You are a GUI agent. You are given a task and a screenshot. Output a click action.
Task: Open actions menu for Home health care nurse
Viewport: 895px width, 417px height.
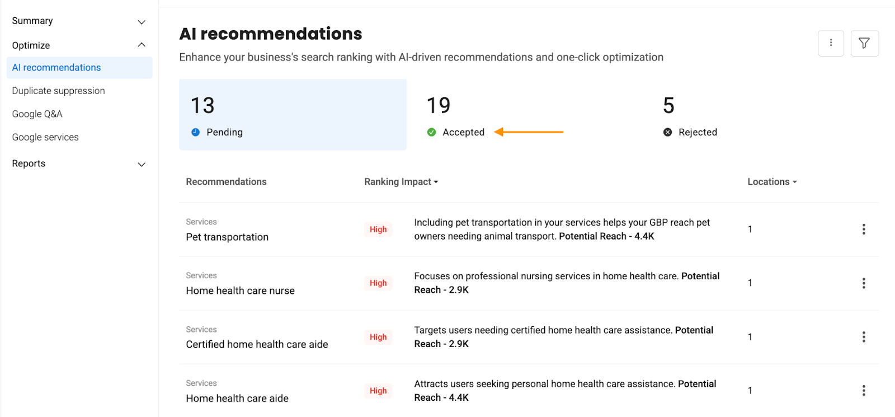pyautogui.click(x=864, y=283)
